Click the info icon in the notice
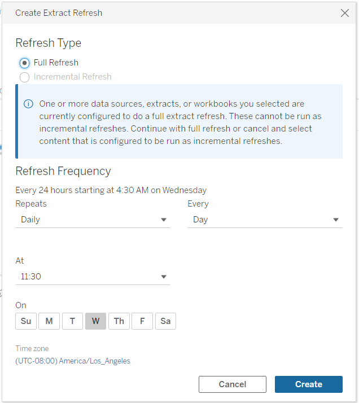 (28, 104)
